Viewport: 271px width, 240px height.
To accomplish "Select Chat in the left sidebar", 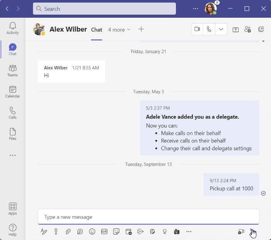I will tap(13, 49).
